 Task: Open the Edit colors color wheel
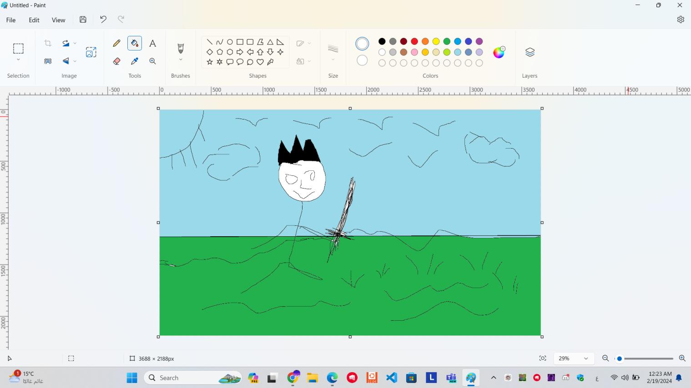pos(499,52)
